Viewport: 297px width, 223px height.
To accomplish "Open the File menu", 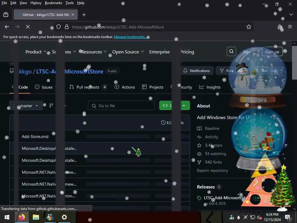I will click(4, 3).
